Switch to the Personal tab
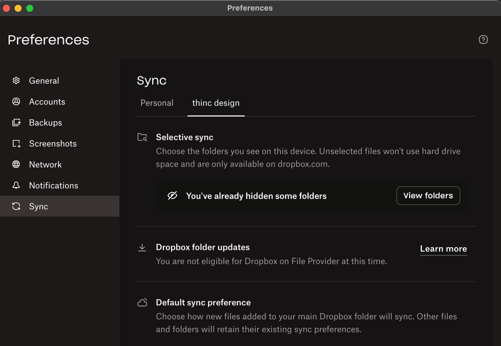Screen dimensions: 501x346 coord(157,103)
